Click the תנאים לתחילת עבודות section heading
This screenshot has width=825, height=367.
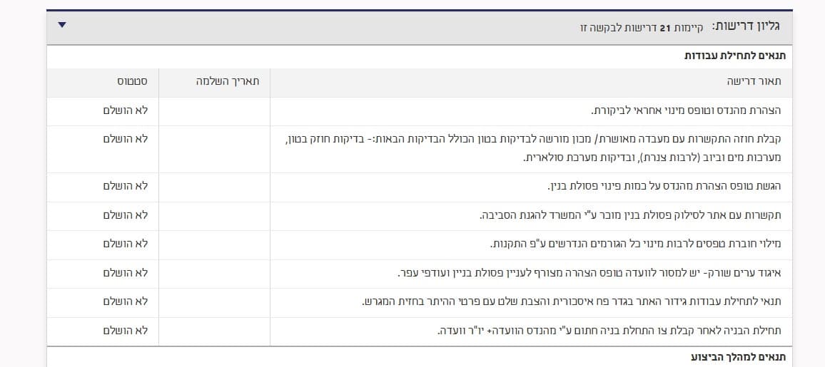[x=734, y=56]
